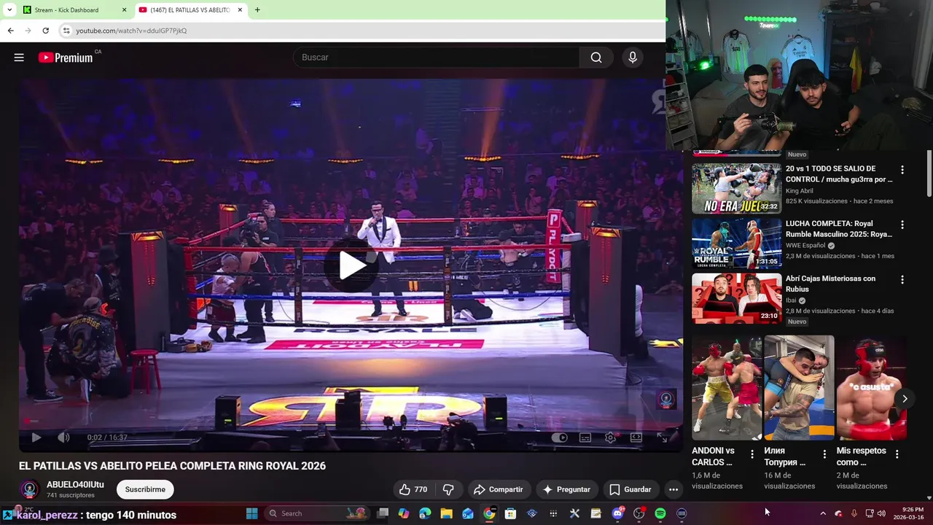The image size is (933, 525).
Task: Open File Explorer from the taskbar
Action: (x=446, y=513)
